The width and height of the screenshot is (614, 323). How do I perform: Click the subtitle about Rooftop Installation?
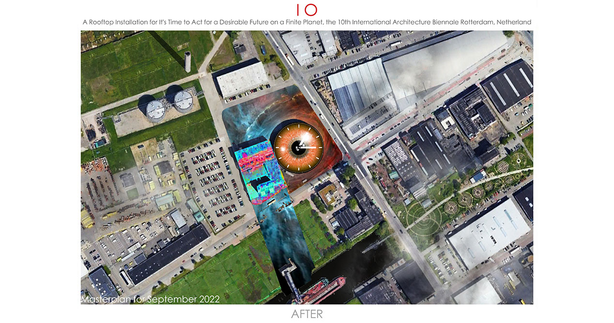click(307, 22)
